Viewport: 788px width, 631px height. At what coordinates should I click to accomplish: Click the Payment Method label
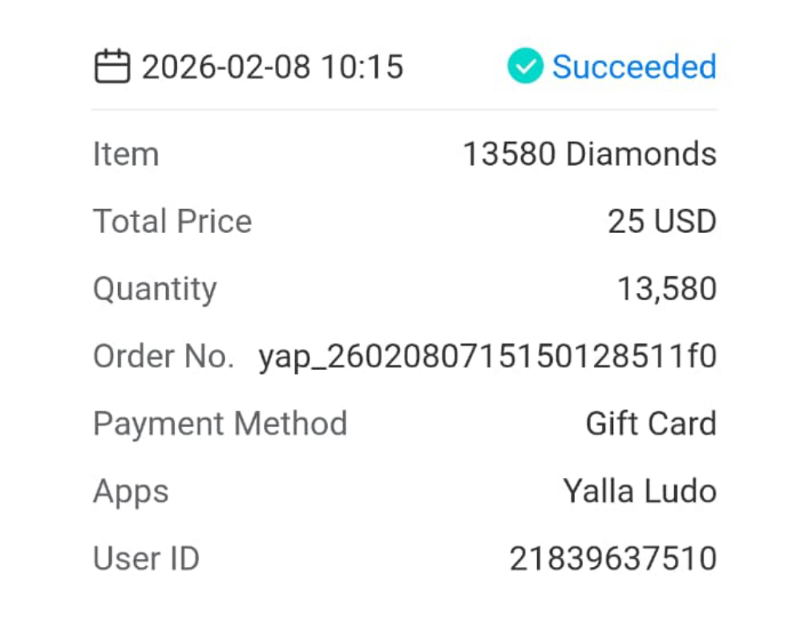[x=220, y=424]
